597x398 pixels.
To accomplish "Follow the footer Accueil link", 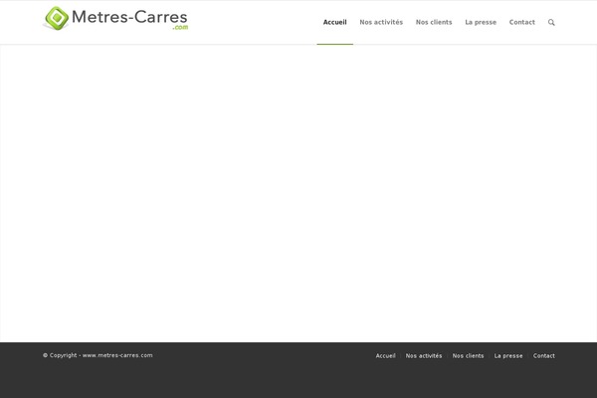I will point(385,356).
